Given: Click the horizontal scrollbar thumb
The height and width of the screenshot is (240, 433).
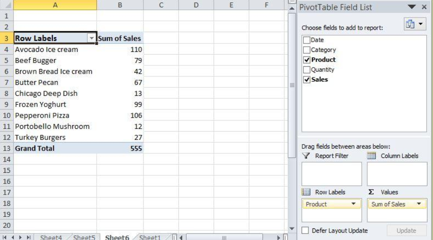Looking at the screenshot, I should 224,238.
